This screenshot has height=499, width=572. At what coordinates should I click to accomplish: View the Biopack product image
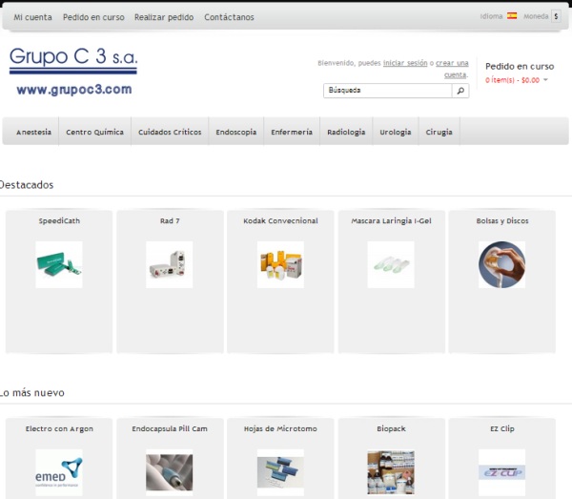[x=391, y=472]
